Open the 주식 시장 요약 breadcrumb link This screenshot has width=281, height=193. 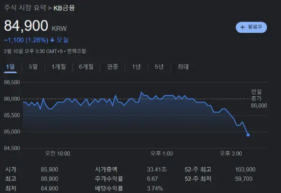pos(25,8)
